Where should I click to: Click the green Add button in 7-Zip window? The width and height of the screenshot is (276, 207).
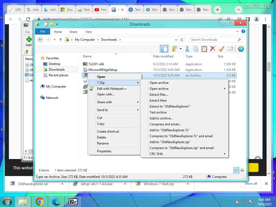[29, 41]
